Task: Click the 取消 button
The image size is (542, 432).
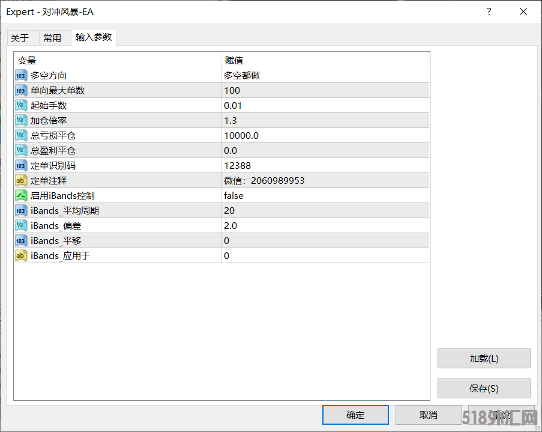Action: (429, 415)
